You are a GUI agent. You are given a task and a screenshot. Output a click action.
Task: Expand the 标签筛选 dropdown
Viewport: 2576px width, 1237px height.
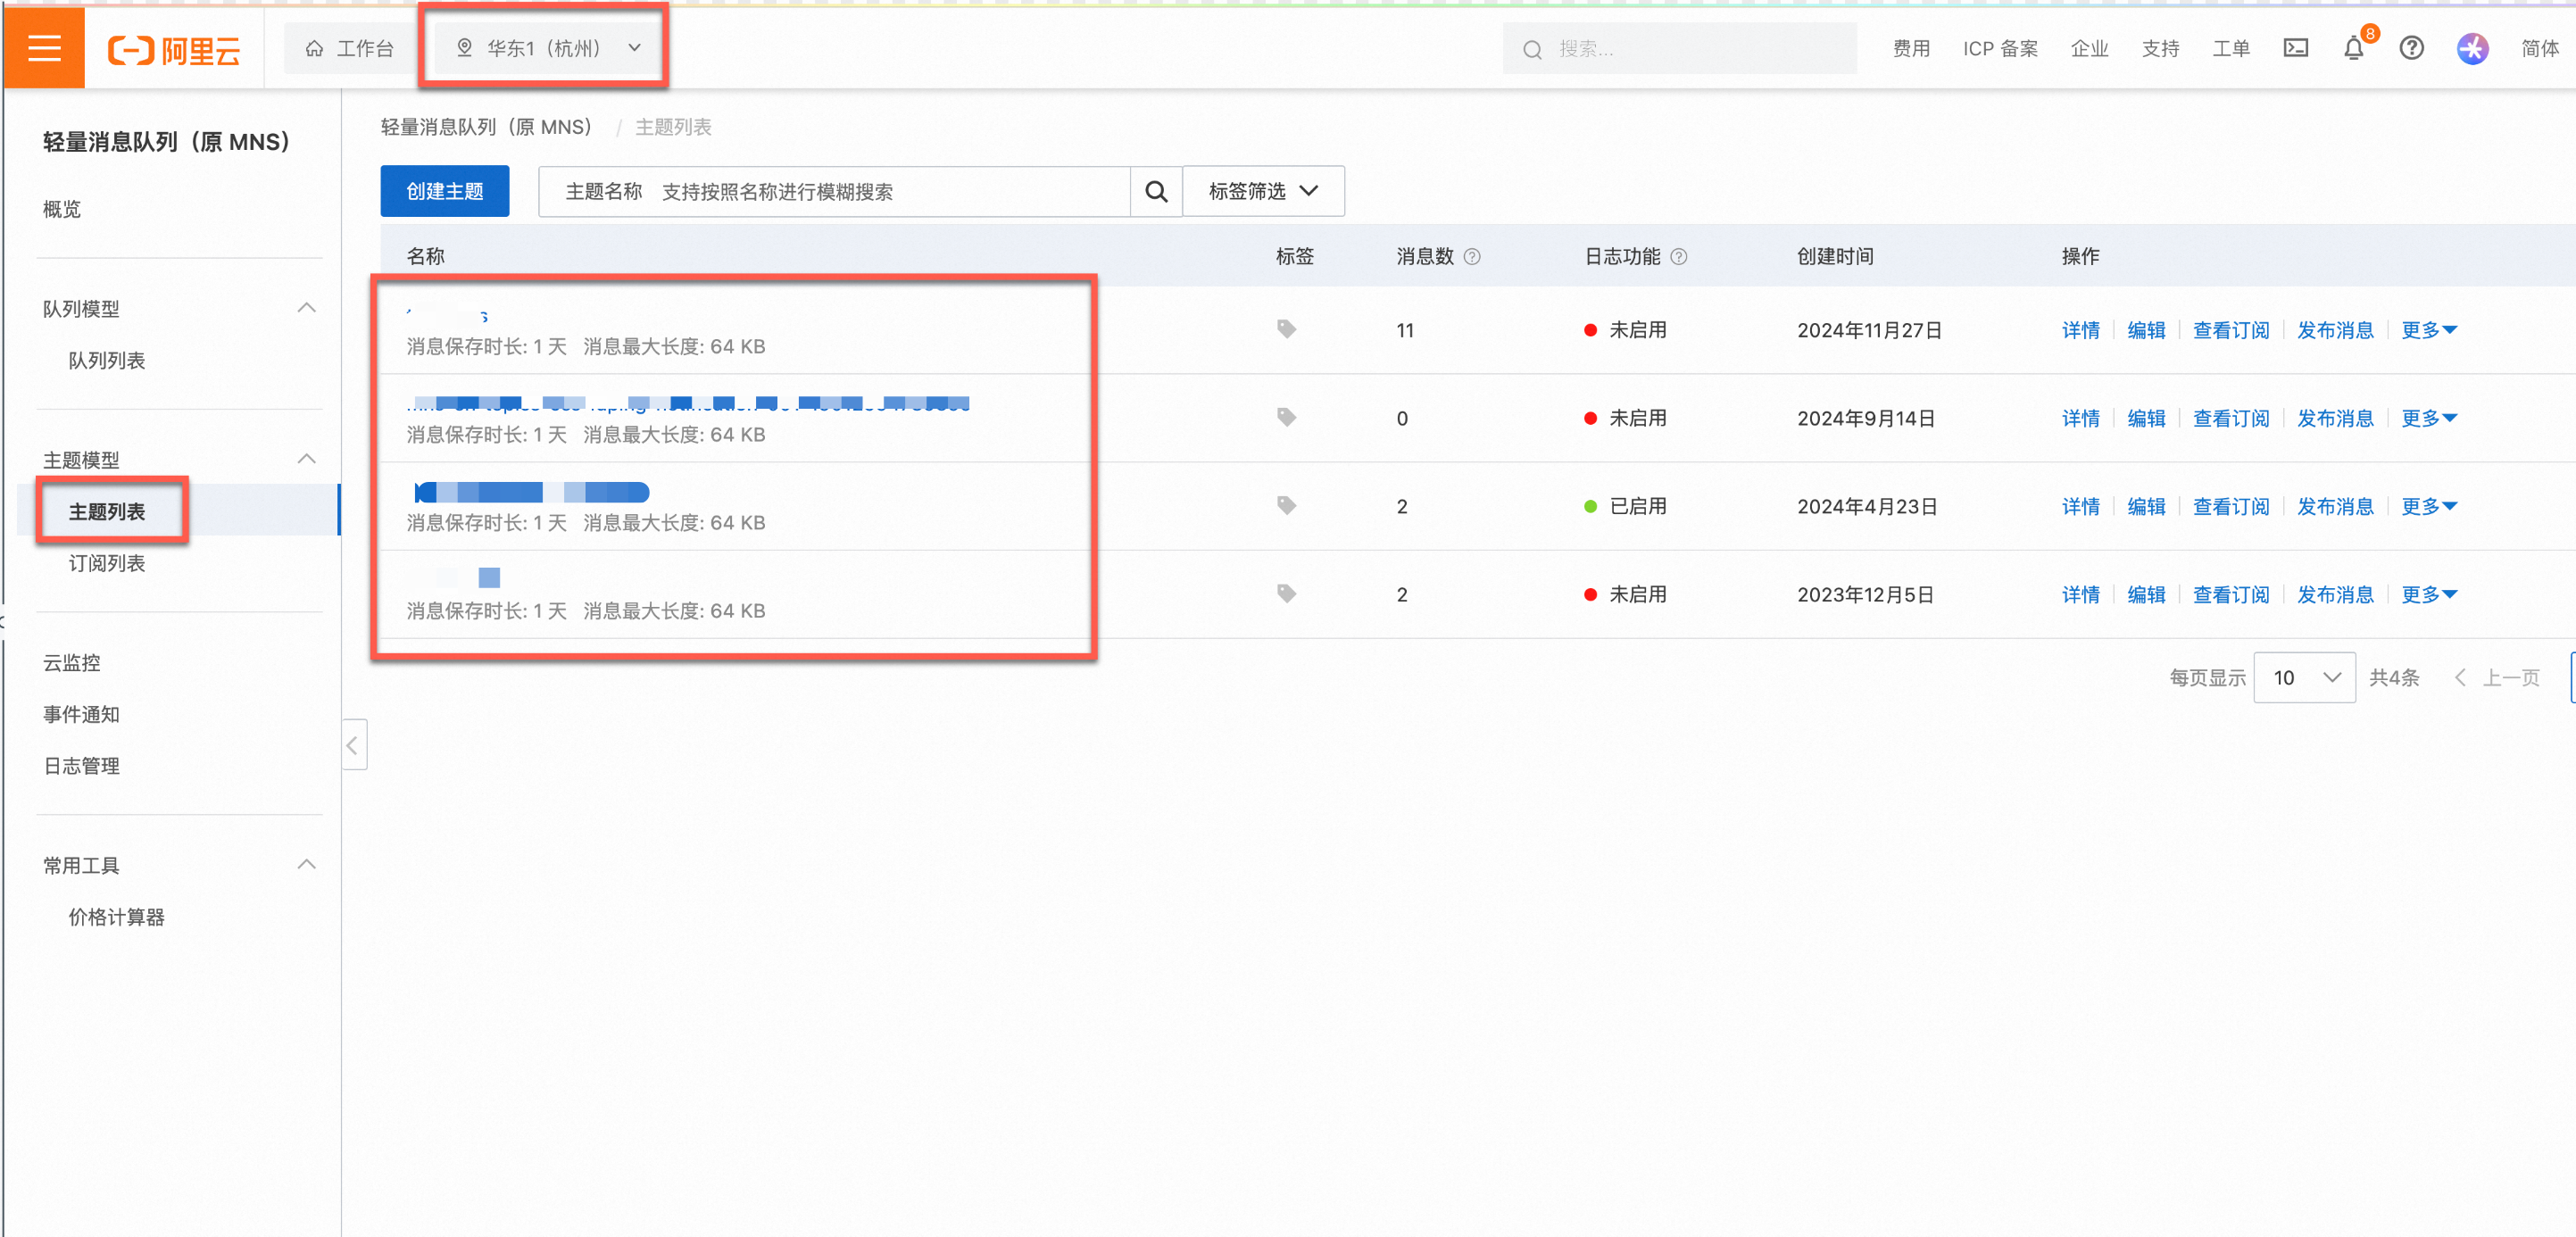click(1263, 191)
